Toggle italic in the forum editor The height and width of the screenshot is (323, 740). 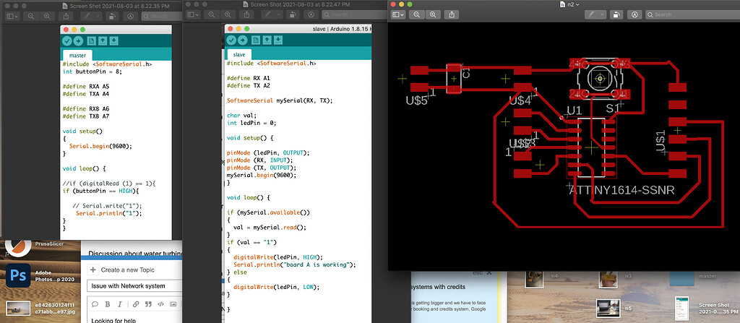[120, 304]
